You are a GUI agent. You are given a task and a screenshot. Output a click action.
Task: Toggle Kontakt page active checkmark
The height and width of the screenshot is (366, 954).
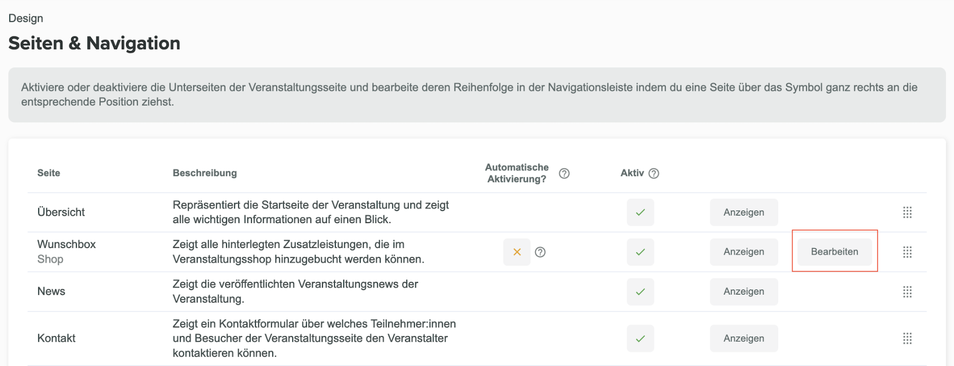click(x=640, y=339)
